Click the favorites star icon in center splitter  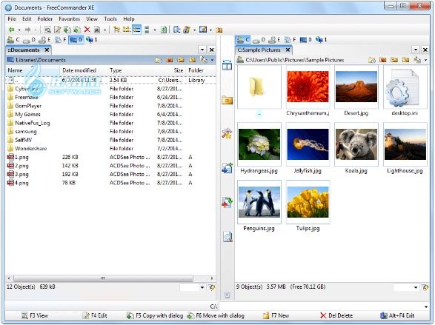click(227, 133)
